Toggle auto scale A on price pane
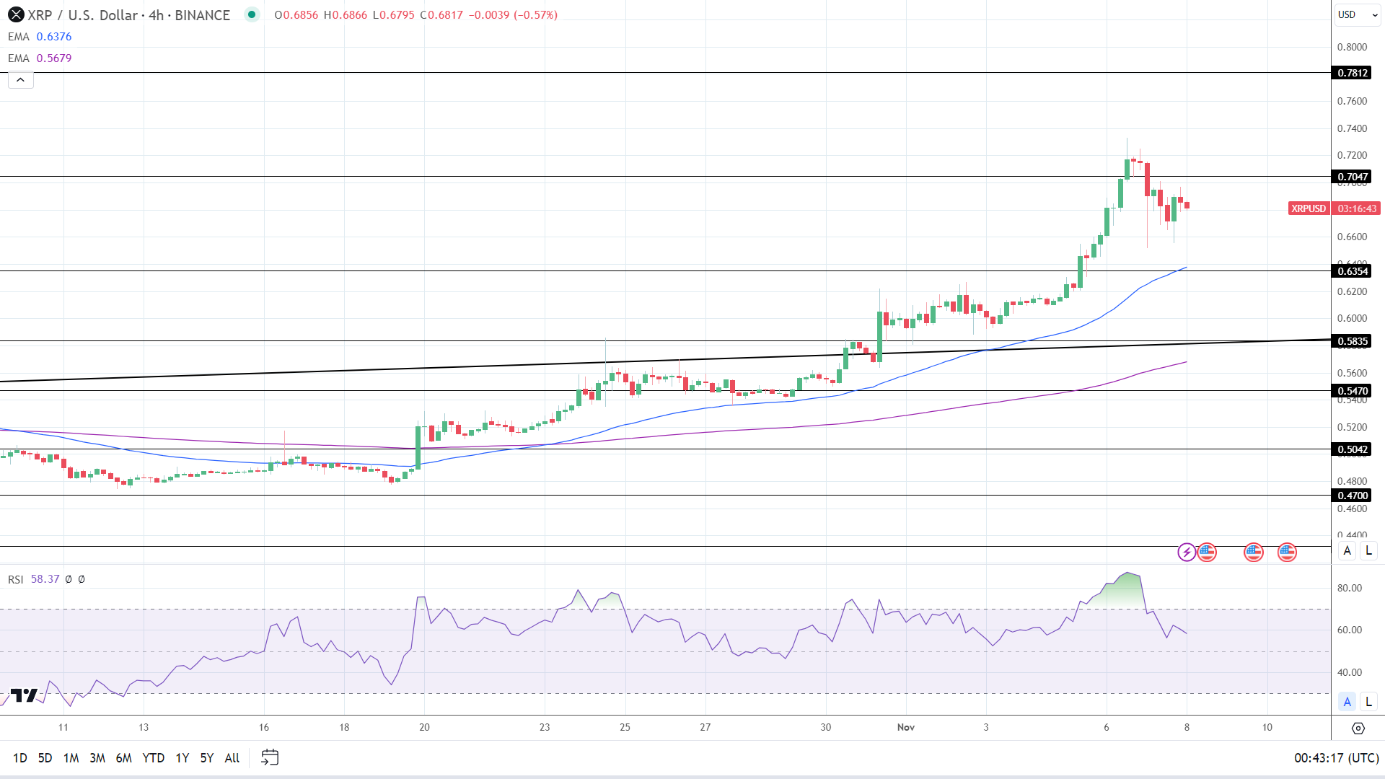The width and height of the screenshot is (1385, 779). pyautogui.click(x=1347, y=550)
